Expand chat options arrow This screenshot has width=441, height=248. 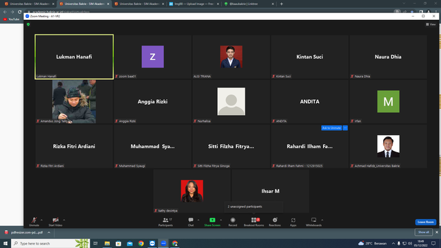pyautogui.click(x=198, y=220)
